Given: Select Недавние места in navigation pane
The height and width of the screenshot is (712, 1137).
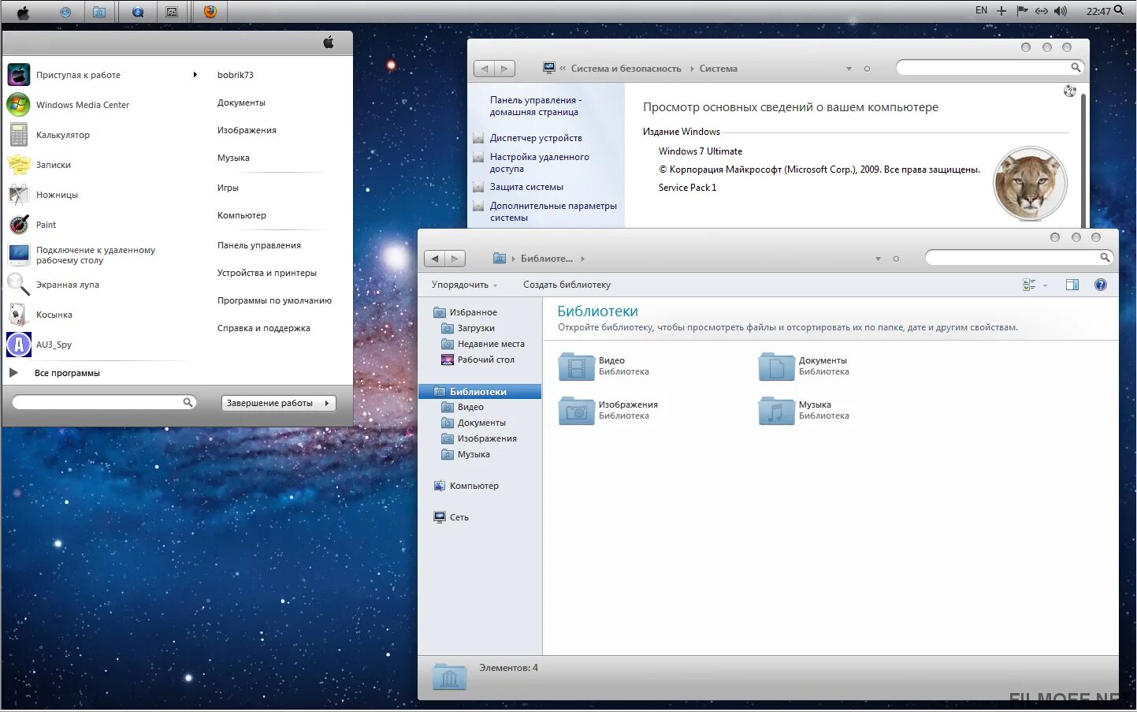Looking at the screenshot, I should (x=491, y=344).
